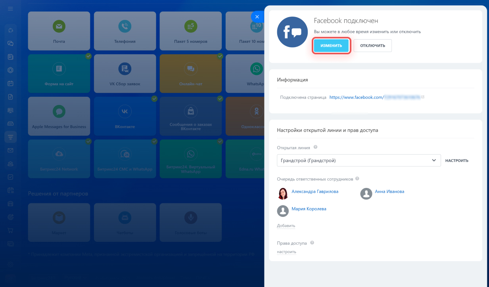Open the plain calendar icon in the sidebar
Viewport: 489px width, 287px height.
coord(10,84)
